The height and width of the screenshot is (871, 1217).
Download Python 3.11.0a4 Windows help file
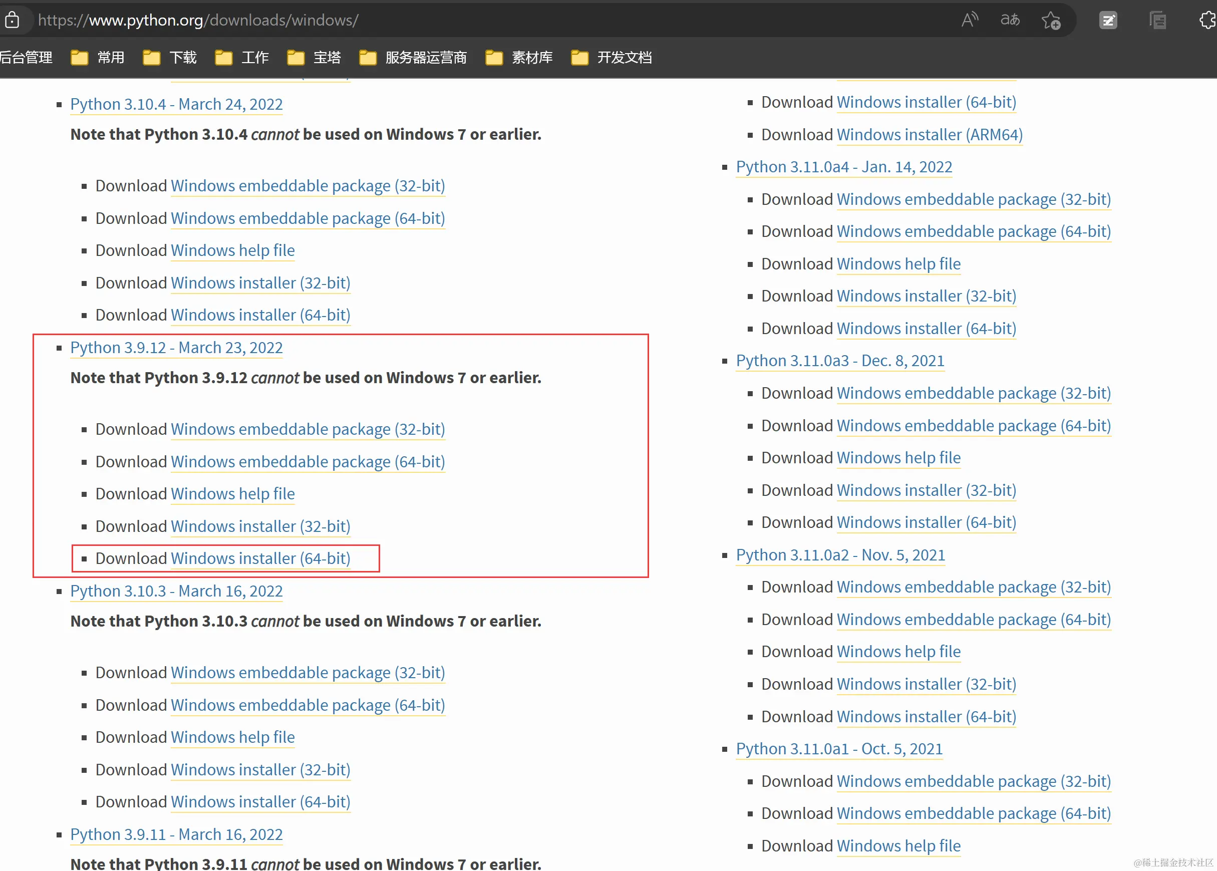coord(898,264)
